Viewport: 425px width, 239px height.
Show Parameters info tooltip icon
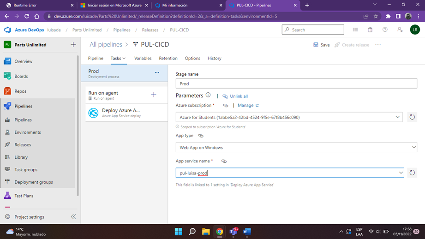coord(208,95)
